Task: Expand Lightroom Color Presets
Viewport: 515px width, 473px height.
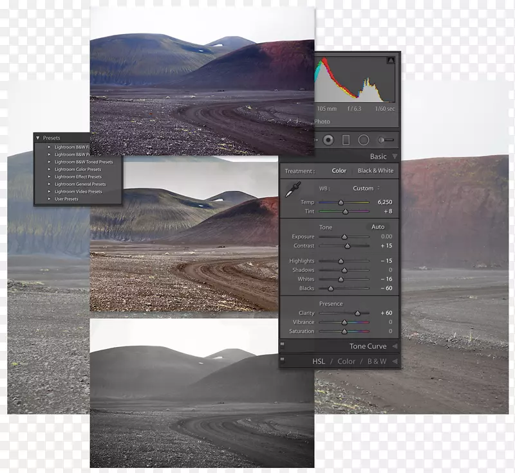Action: 50,170
